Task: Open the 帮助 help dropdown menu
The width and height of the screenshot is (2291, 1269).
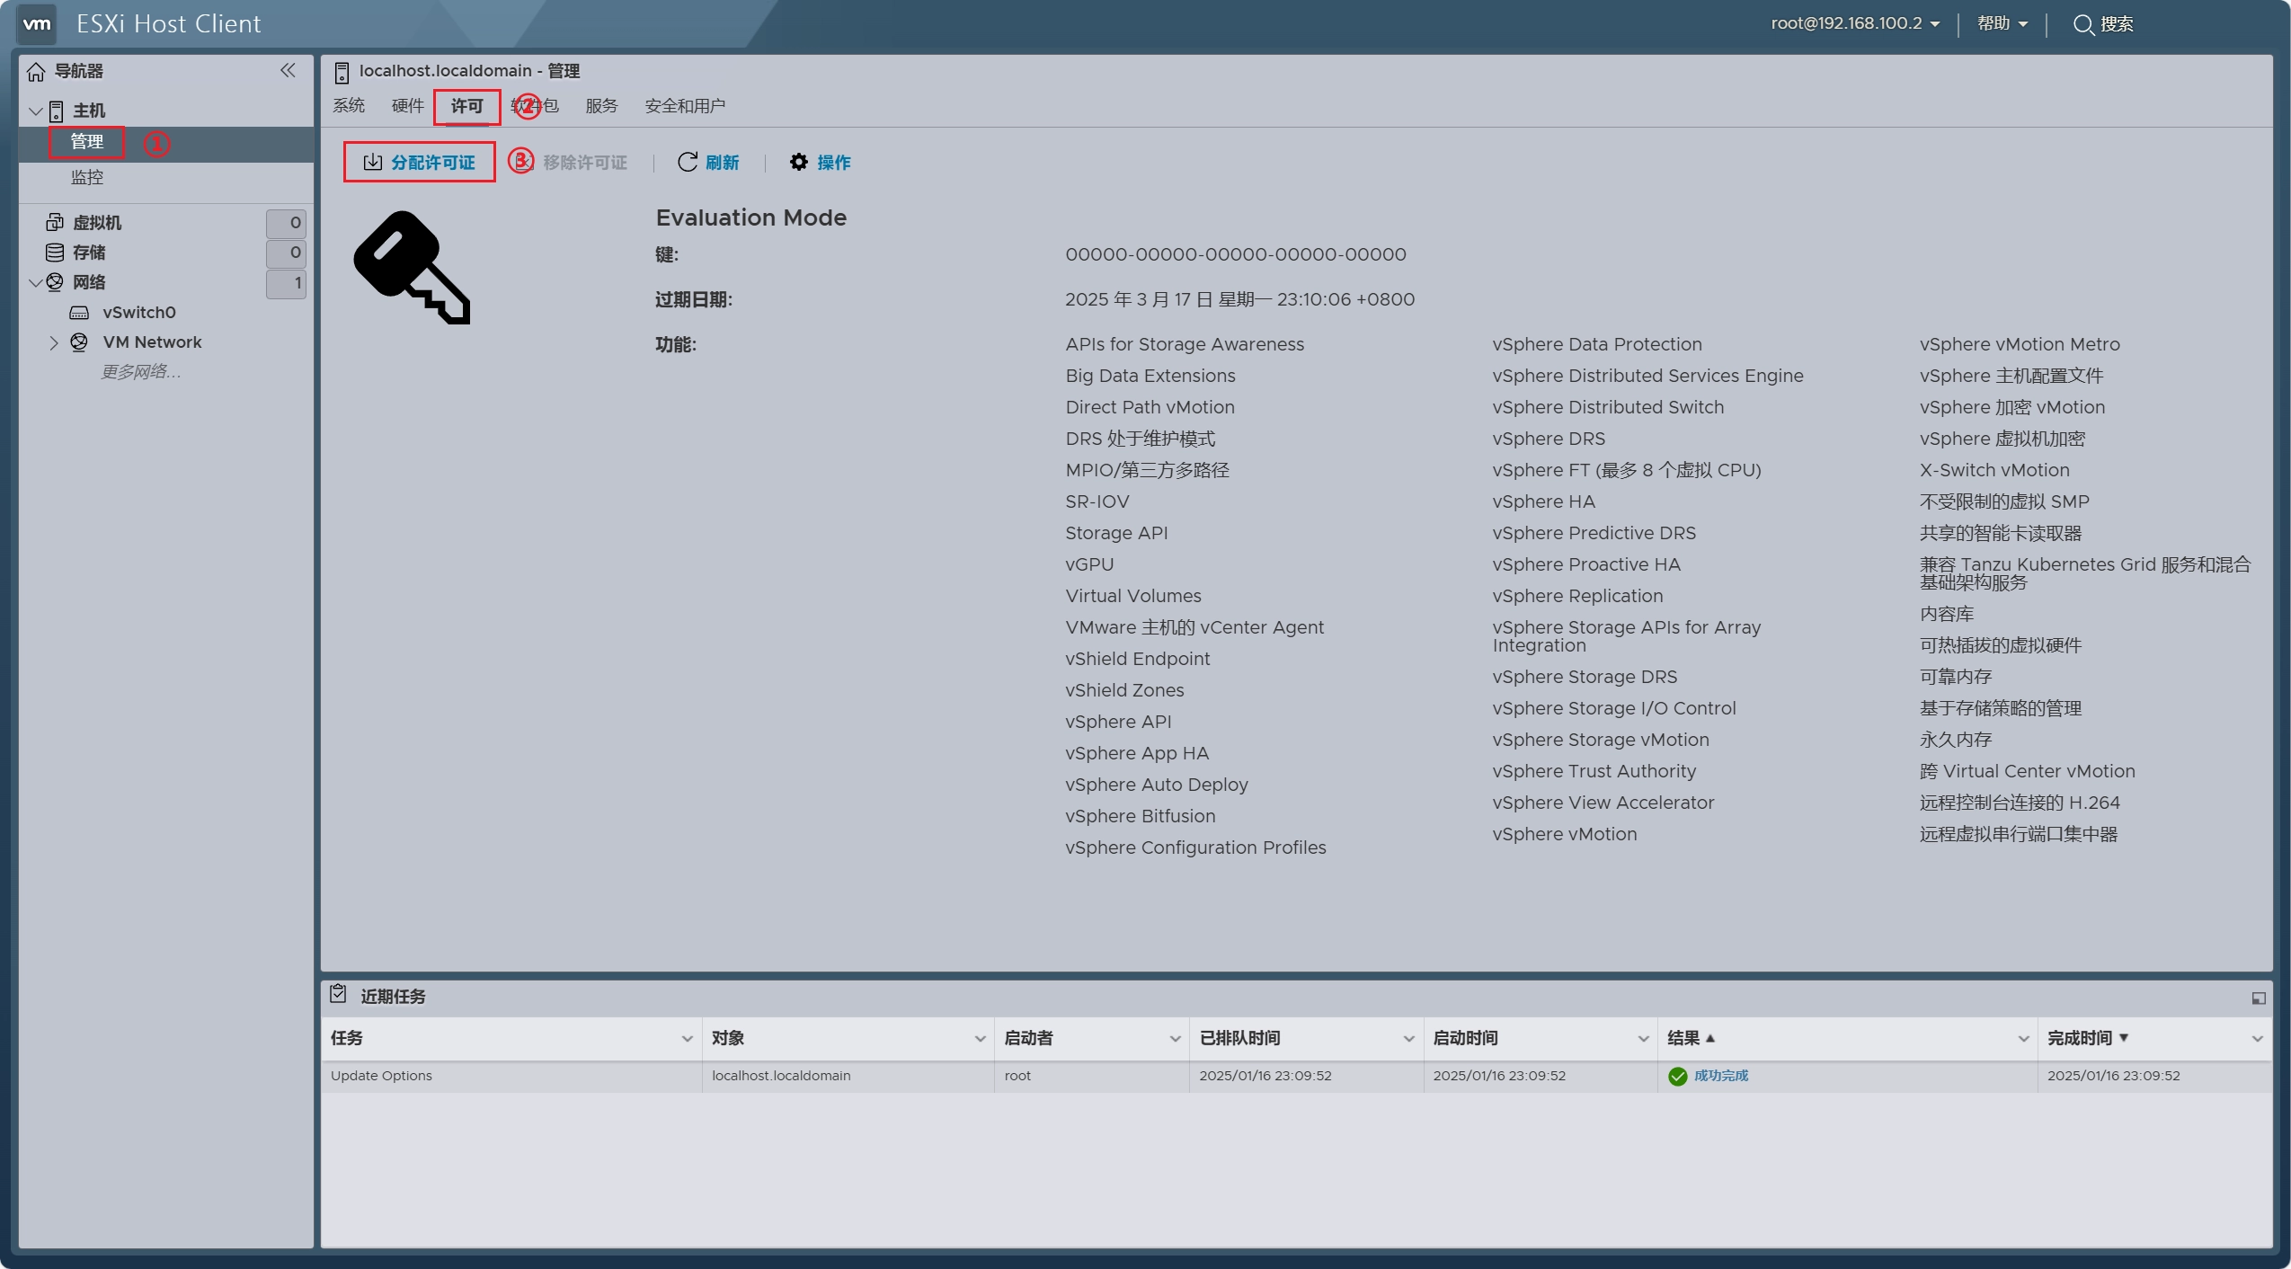Action: pos(2002,23)
